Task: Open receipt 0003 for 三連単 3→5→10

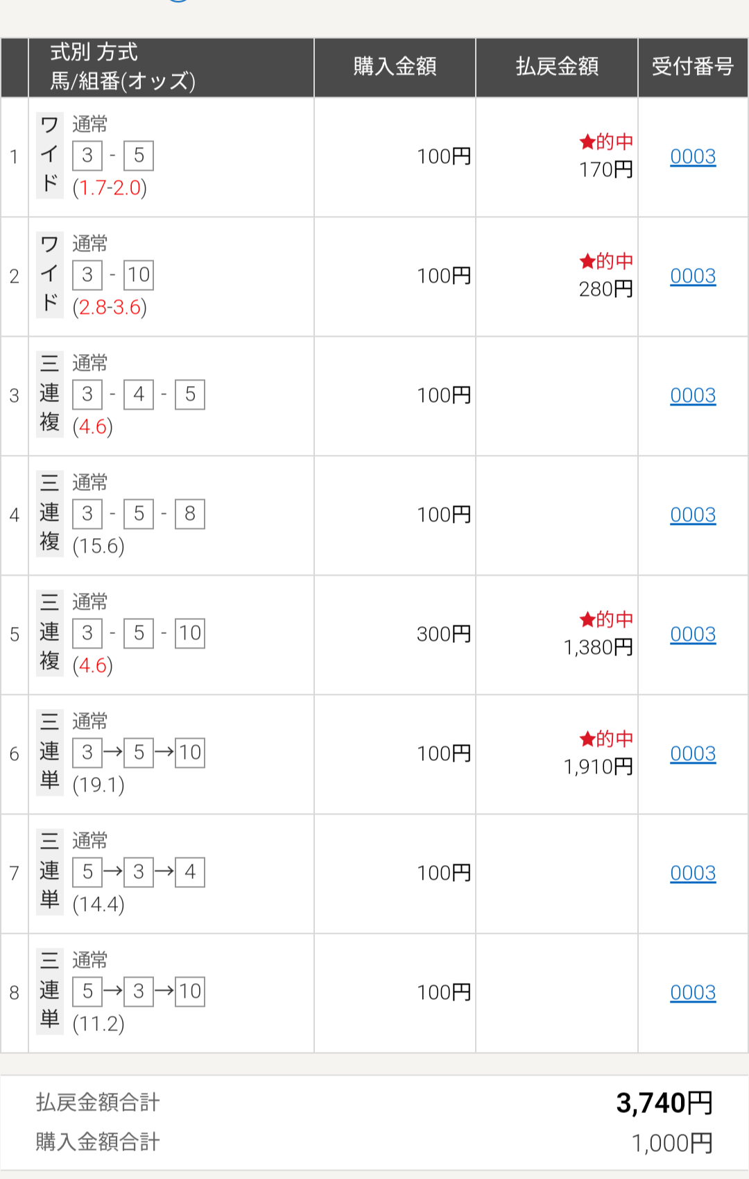Action: click(693, 754)
